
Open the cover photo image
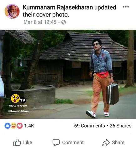tap(68, 74)
